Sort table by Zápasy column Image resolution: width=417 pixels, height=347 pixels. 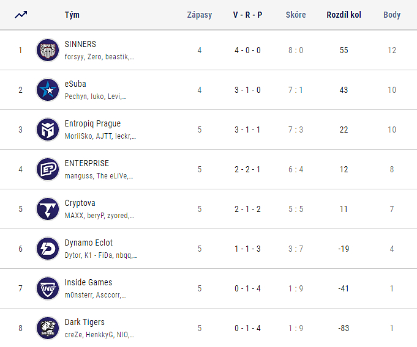200,15
